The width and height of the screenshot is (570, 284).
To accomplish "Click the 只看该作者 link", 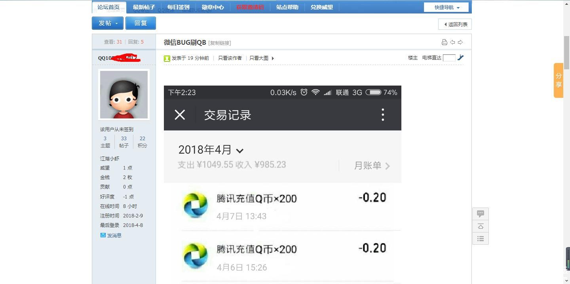I will (230, 58).
